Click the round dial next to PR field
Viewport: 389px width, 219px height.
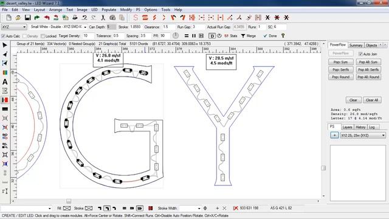click(x=176, y=35)
